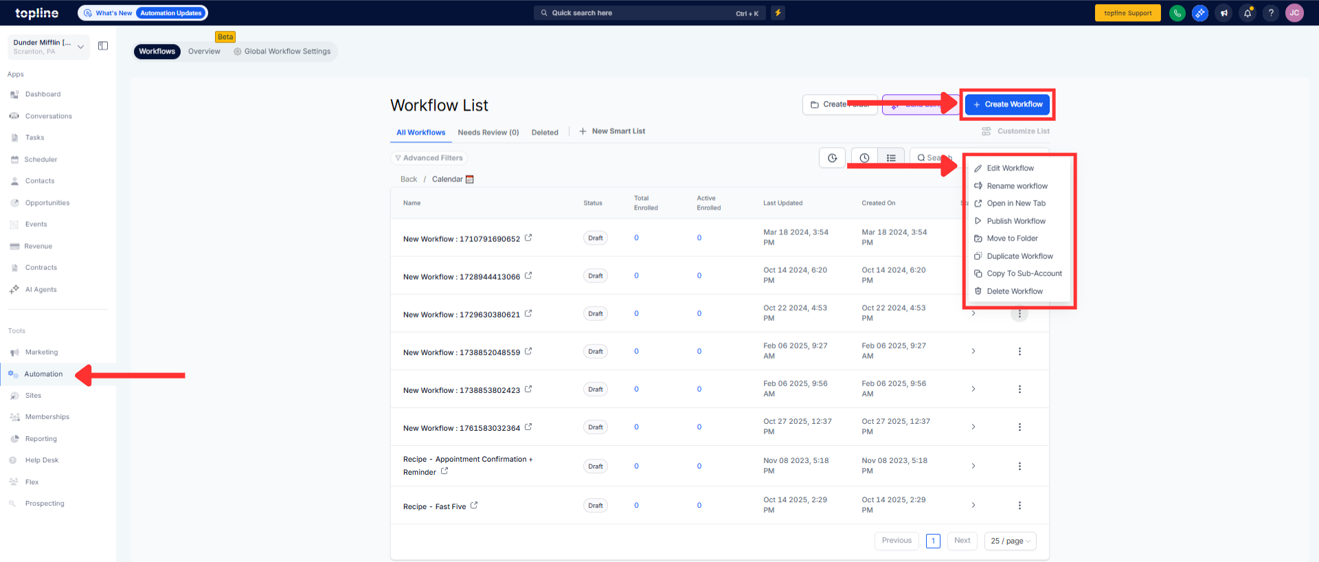Open Recipe - Fast Five external link icon
Viewport: 1319px width, 562px height.
click(x=474, y=506)
